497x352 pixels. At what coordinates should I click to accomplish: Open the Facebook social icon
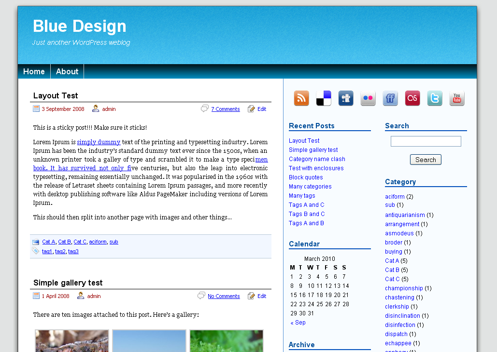[x=346, y=98]
